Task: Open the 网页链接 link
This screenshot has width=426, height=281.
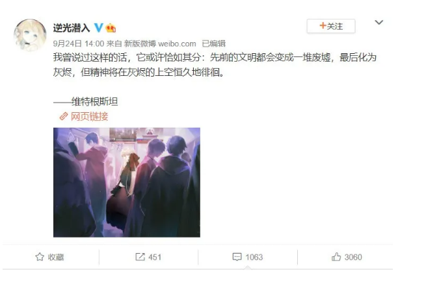Action: tap(89, 117)
